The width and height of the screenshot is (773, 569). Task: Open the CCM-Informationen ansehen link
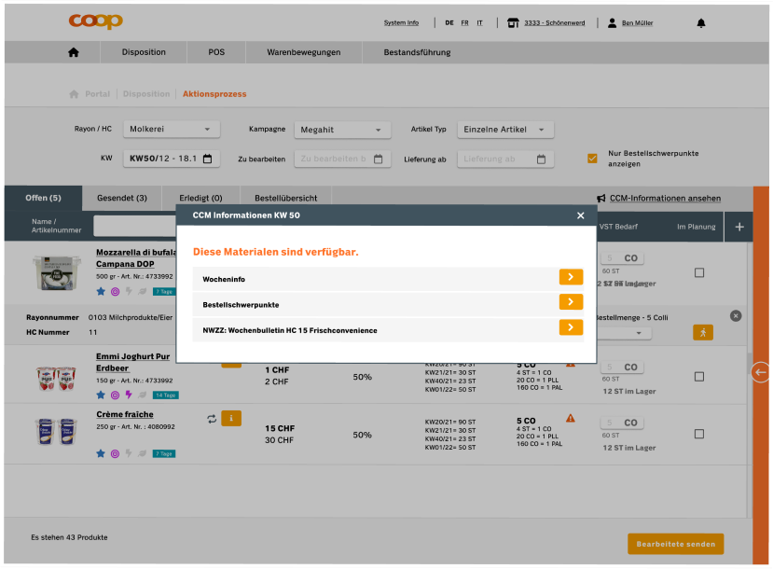tap(665, 198)
